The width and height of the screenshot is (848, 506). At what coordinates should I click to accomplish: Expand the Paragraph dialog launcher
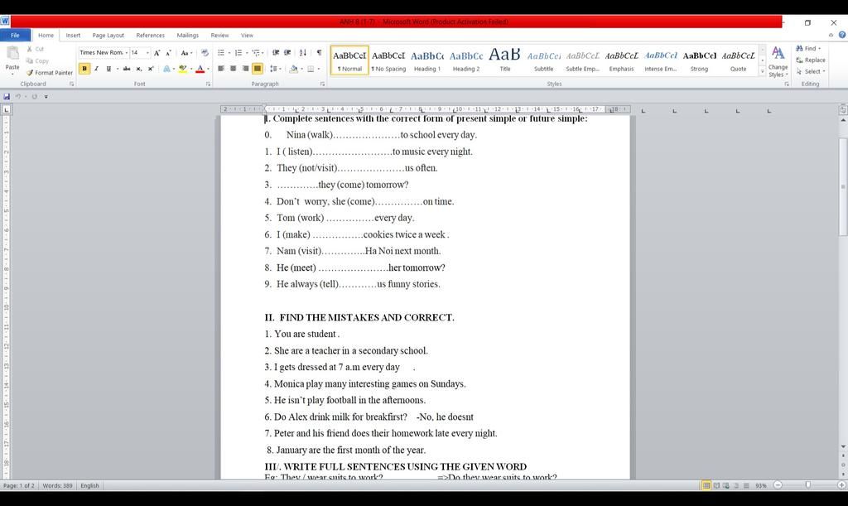click(x=322, y=84)
